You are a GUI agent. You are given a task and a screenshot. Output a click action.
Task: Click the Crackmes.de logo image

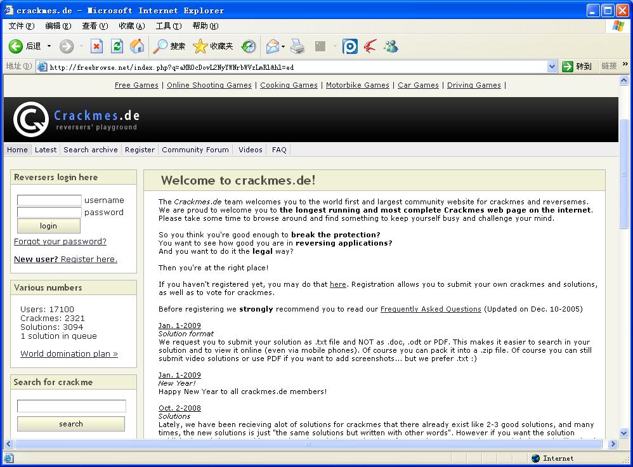click(76, 119)
